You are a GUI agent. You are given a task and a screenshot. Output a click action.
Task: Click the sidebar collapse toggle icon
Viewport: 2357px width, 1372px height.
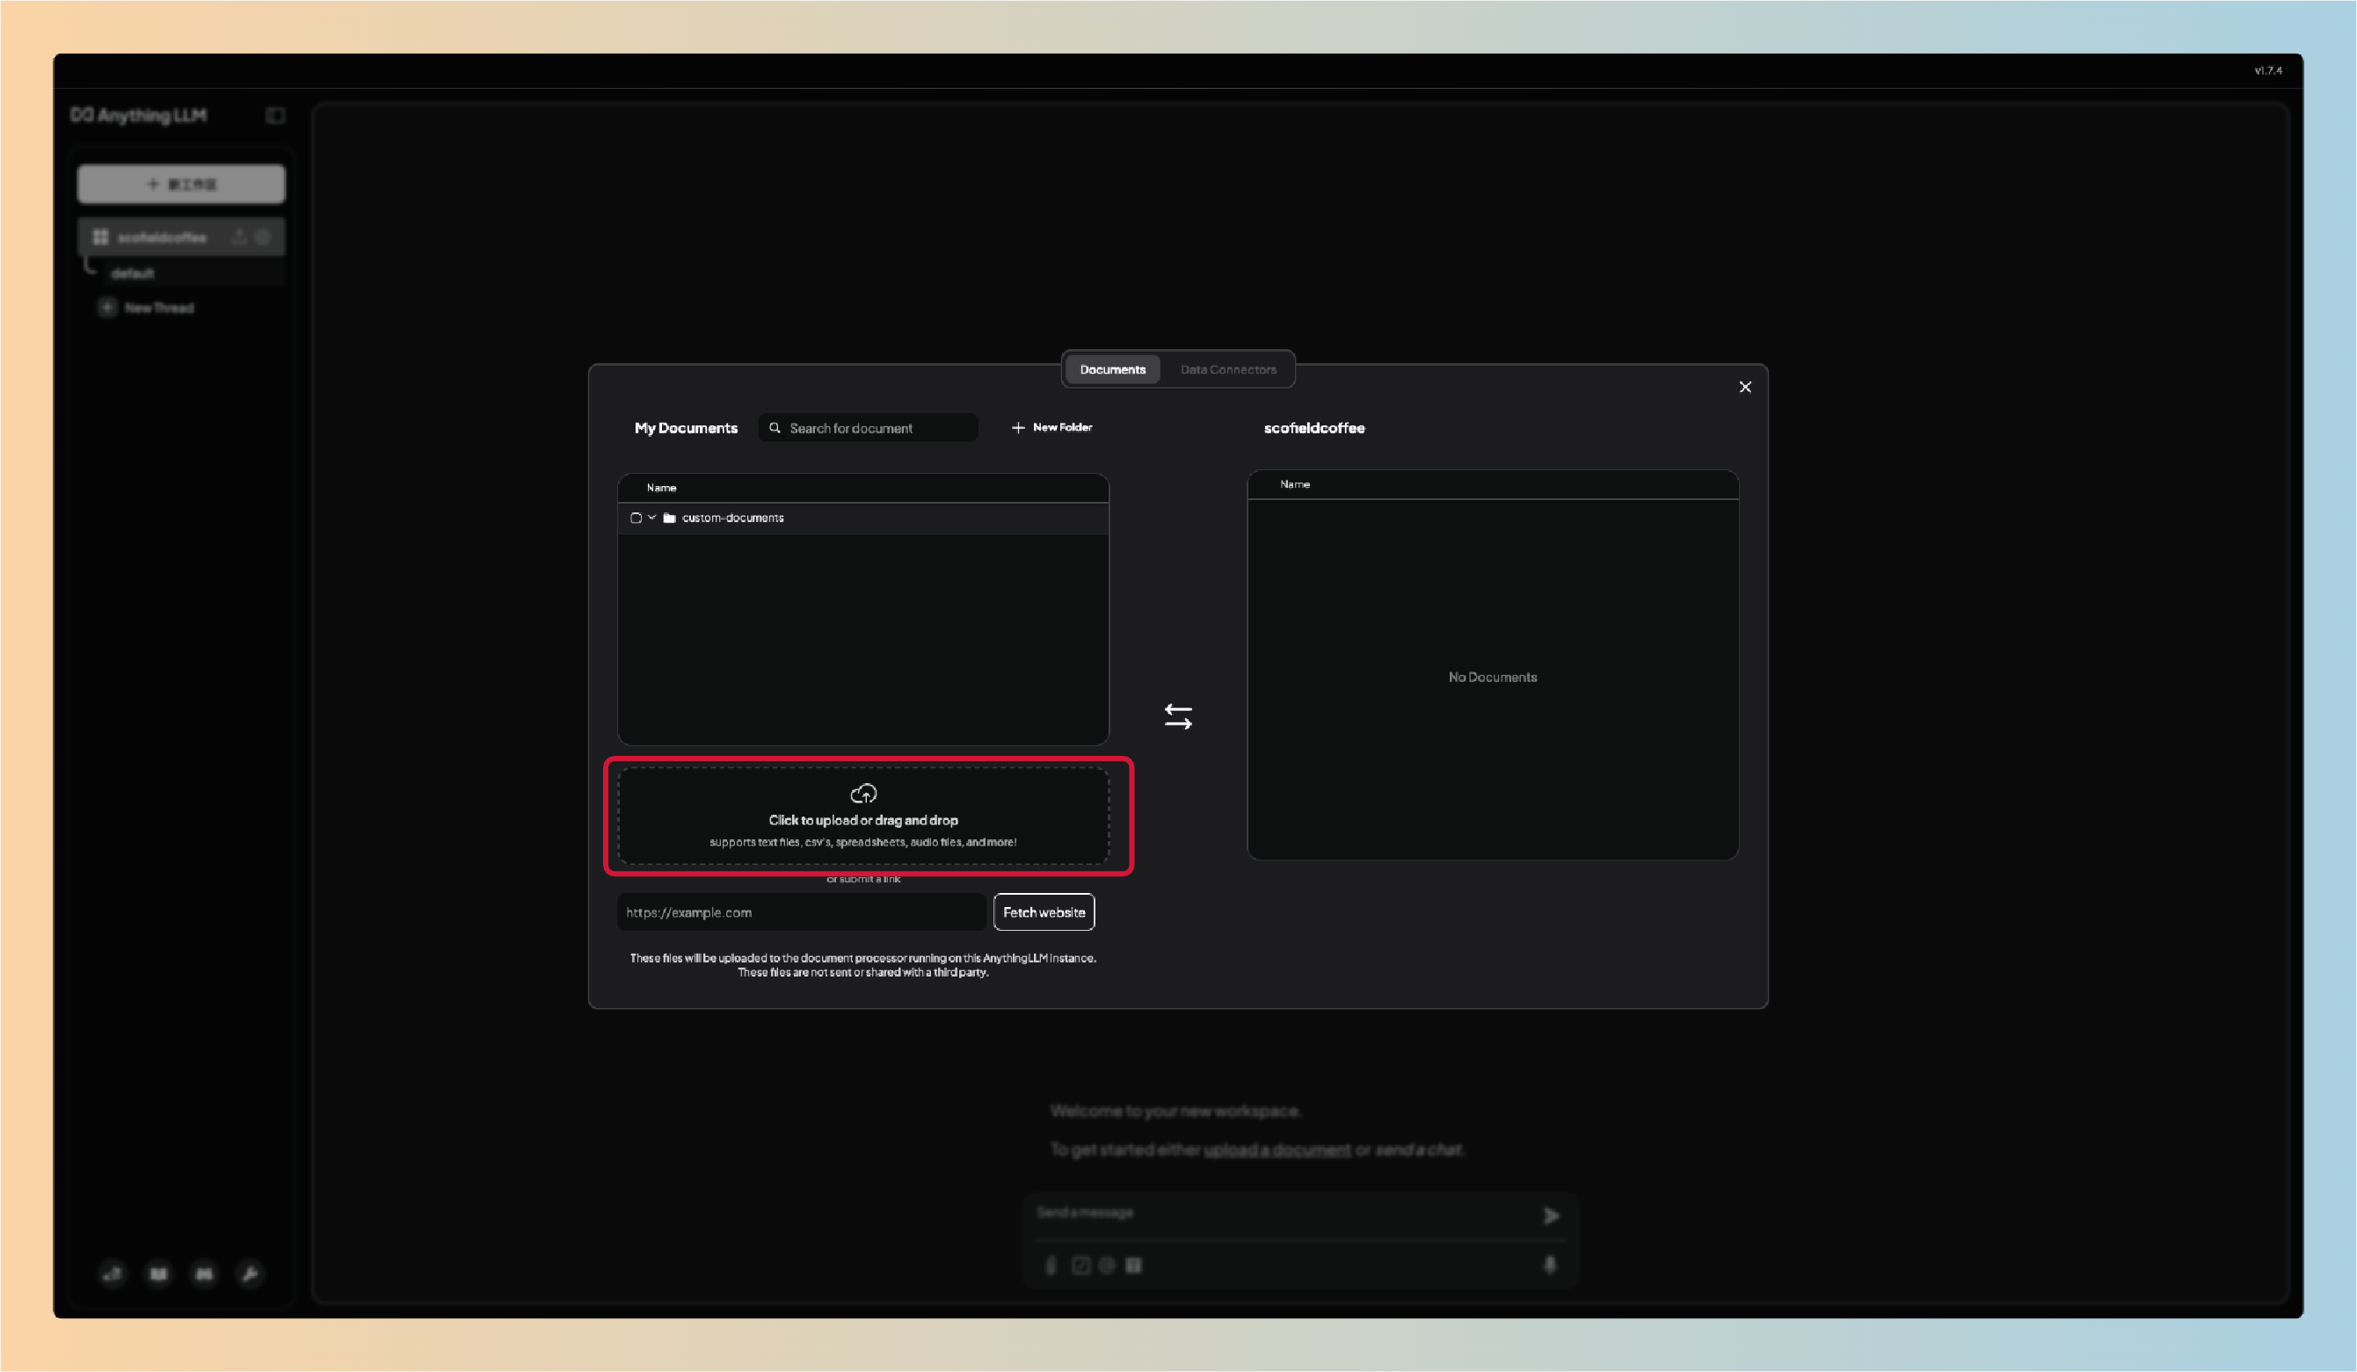click(x=275, y=115)
